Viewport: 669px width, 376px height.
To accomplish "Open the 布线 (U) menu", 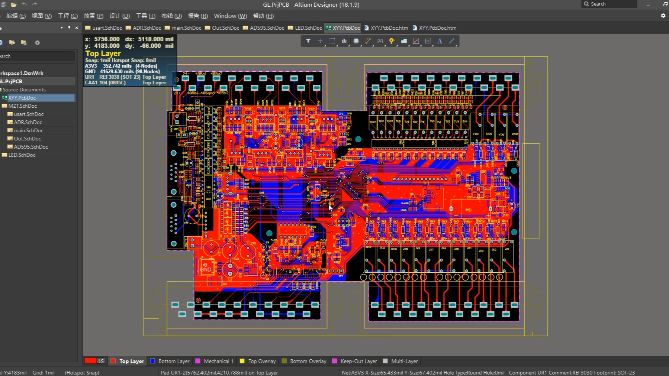I will point(171,16).
